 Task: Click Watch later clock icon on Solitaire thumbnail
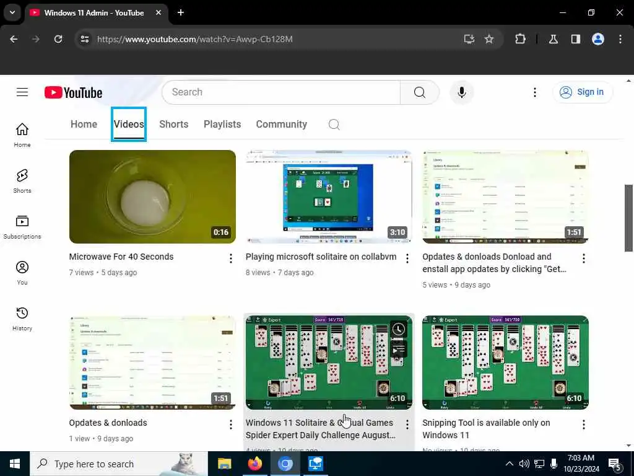pyautogui.click(x=398, y=329)
